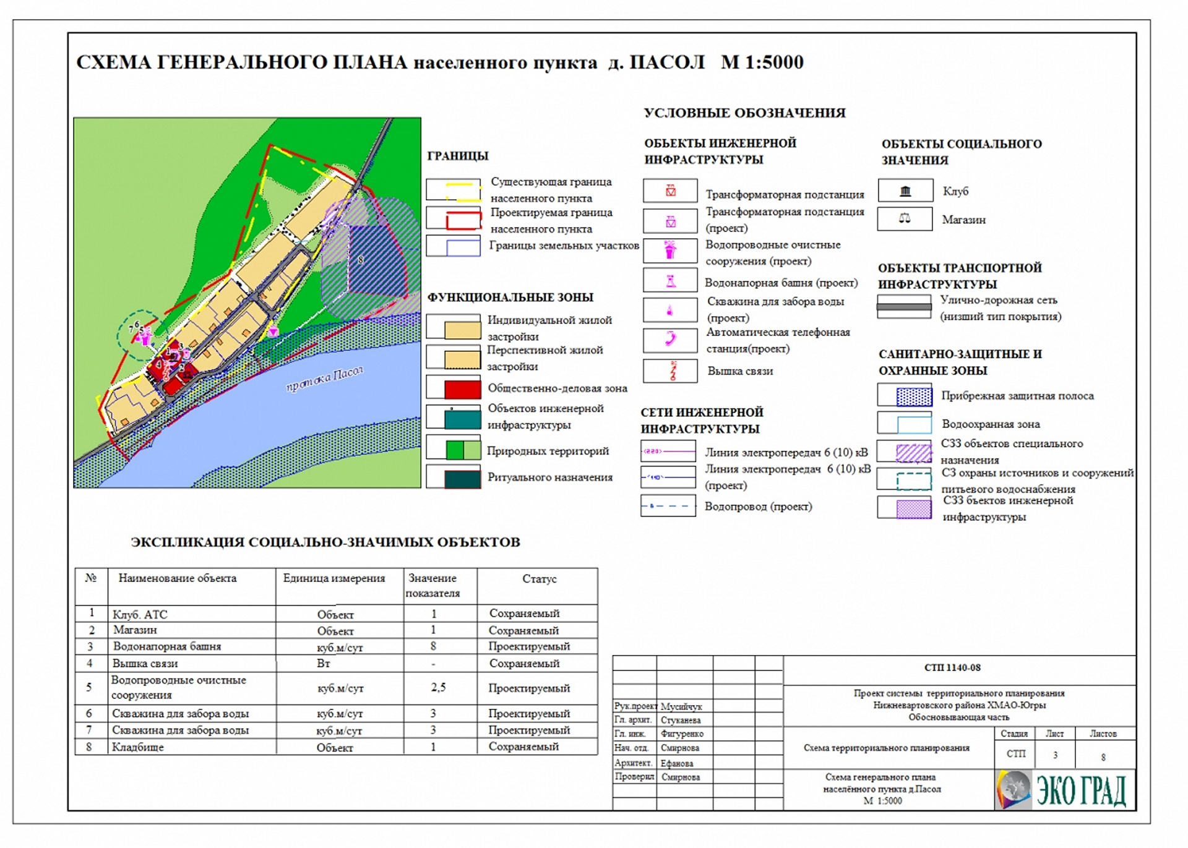Click the 'СТП 1140-08' title block cell
The height and width of the screenshot is (848, 1188).
point(960,670)
